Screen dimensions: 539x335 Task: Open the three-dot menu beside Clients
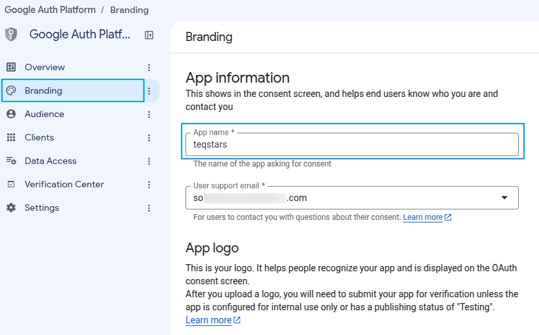[x=149, y=138]
